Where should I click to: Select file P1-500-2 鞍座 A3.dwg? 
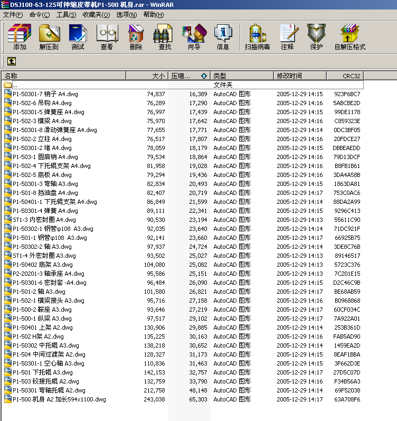click(42, 310)
